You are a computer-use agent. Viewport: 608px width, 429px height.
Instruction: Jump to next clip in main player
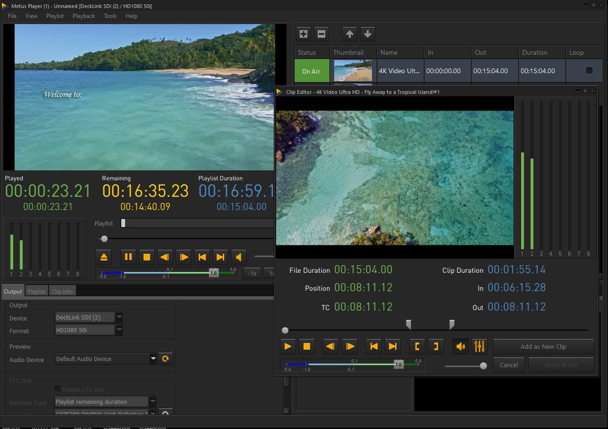(220, 257)
